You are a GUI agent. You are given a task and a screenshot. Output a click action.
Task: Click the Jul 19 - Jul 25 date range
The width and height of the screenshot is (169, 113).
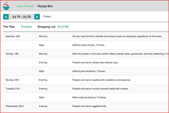(22, 17)
